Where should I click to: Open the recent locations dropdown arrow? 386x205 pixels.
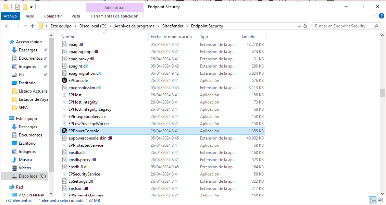point(25,26)
